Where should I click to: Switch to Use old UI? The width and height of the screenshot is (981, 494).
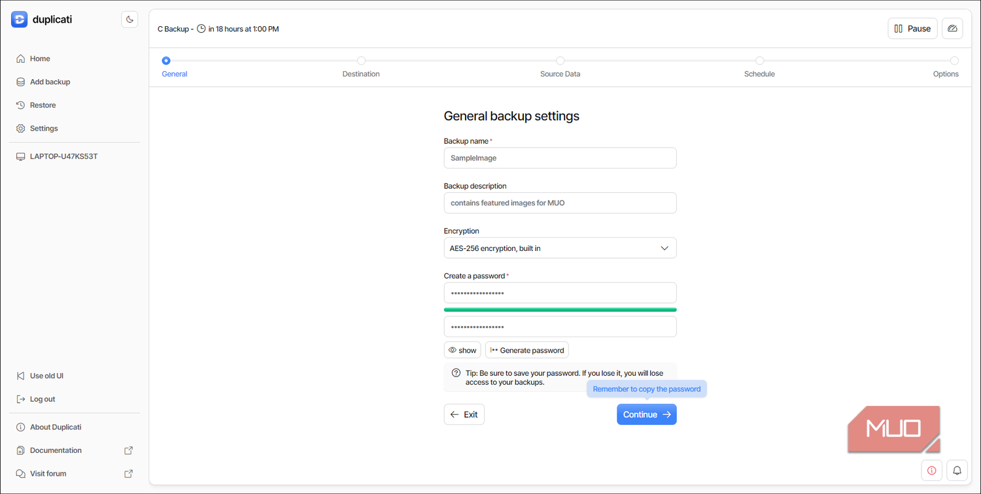coord(46,376)
